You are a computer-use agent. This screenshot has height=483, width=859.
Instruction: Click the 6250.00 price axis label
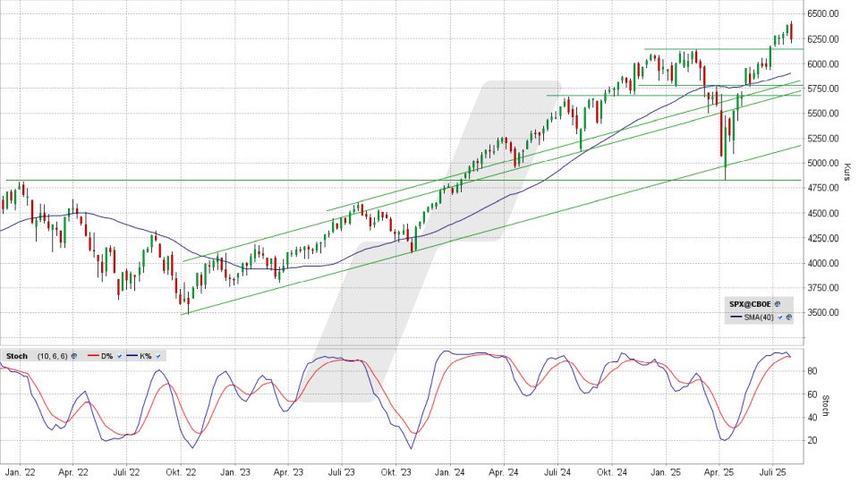[x=824, y=38]
